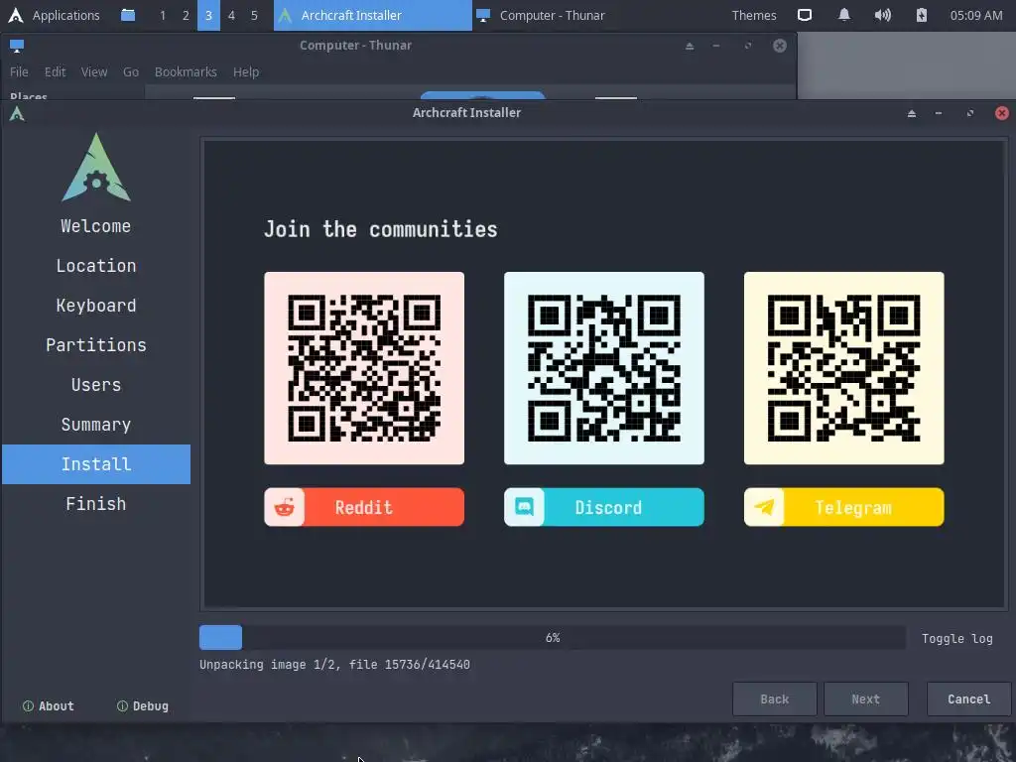Maximize the Archcraft Installer window
1016x762 pixels.
coord(970,113)
